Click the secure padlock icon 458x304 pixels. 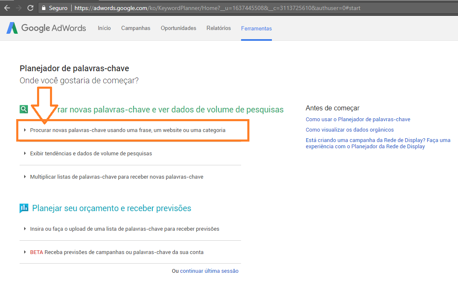coord(44,8)
